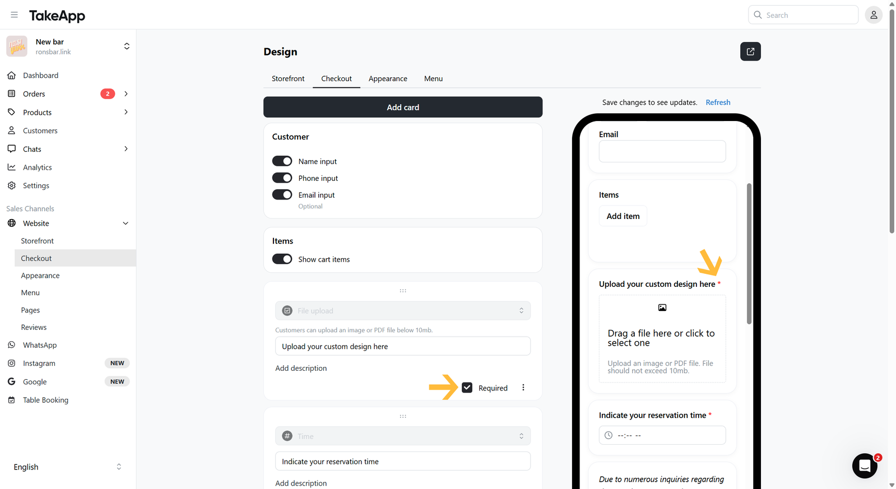Click the Orders list icon
Image resolution: width=896 pixels, height=489 pixels.
(12, 94)
